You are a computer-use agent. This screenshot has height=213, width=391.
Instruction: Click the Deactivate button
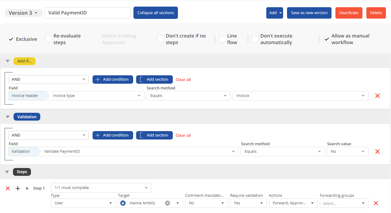349,13
